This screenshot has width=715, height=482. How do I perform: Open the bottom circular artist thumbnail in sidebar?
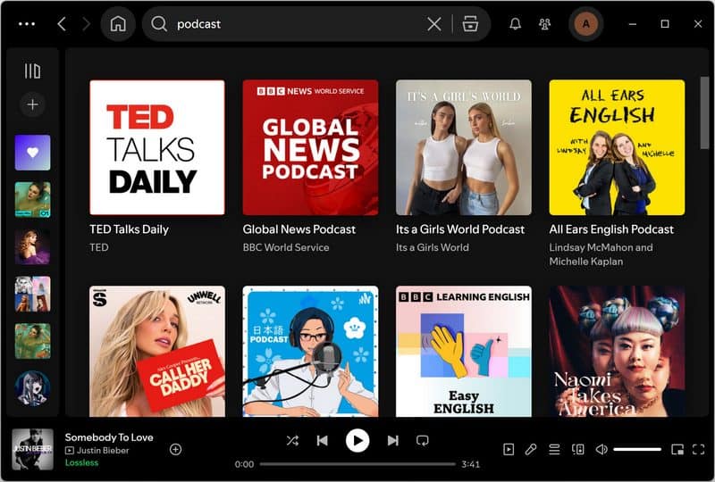click(32, 388)
